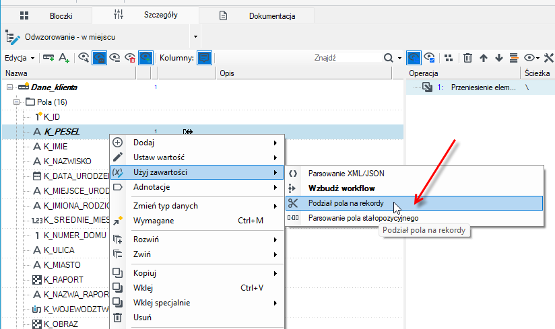Click the calendar icon of K_DATA_URODZENIA field
This screenshot has height=329, width=555.
(37, 176)
